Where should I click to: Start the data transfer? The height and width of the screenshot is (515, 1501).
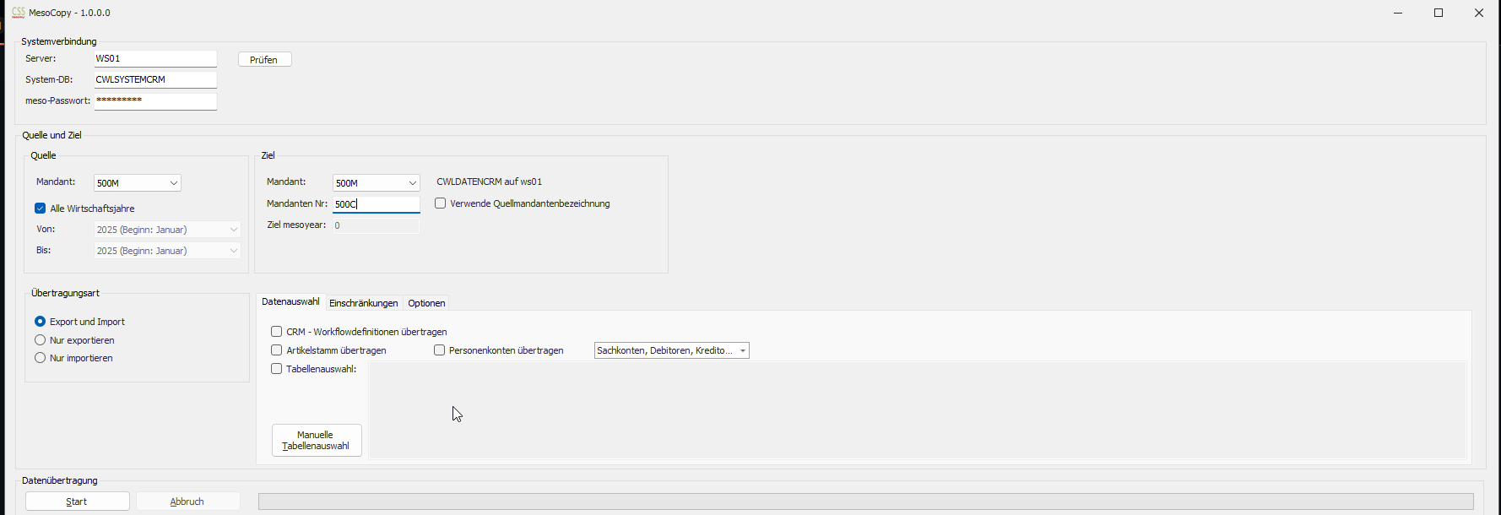click(x=77, y=501)
